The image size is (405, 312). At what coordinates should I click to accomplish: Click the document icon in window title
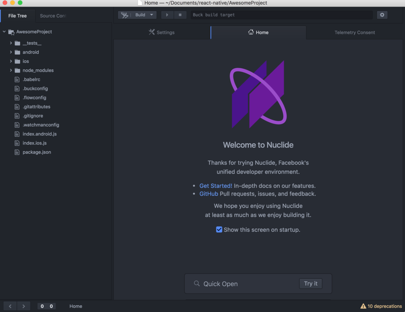(x=140, y=3)
